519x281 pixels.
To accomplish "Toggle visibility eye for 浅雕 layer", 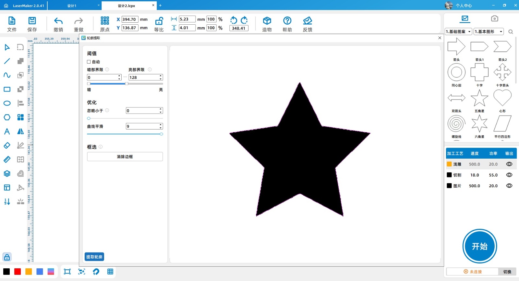I will (509, 164).
